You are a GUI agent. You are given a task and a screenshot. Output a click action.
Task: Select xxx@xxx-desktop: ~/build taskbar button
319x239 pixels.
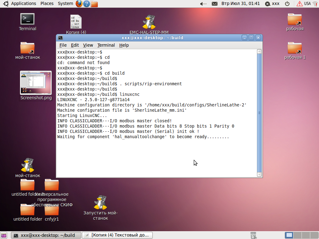(46, 235)
